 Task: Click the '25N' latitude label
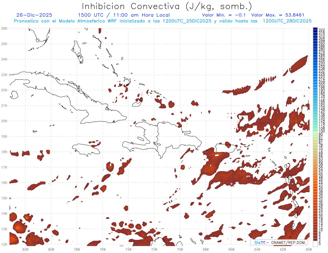[4, 44]
